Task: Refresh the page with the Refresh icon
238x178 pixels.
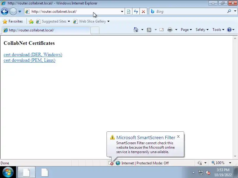Action: (x=136, y=12)
